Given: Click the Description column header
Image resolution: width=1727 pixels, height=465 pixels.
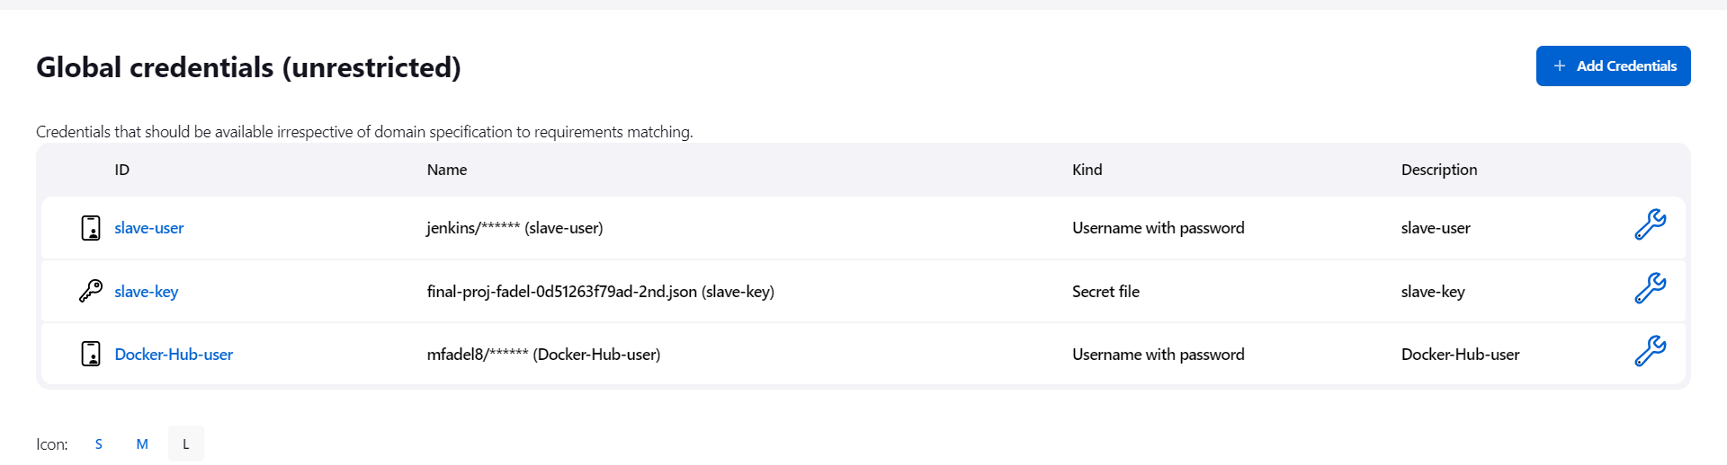Looking at the screenshot, I should 1439,170.
